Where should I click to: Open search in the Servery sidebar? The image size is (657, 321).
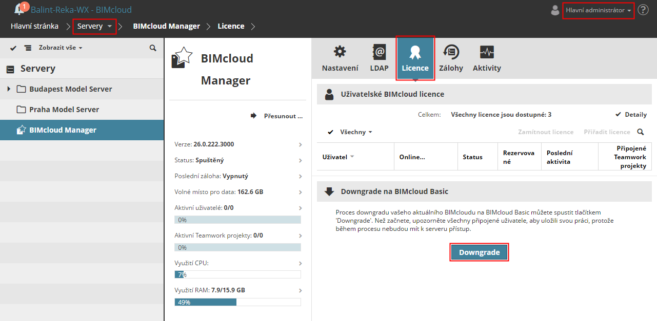coord(153,48)
